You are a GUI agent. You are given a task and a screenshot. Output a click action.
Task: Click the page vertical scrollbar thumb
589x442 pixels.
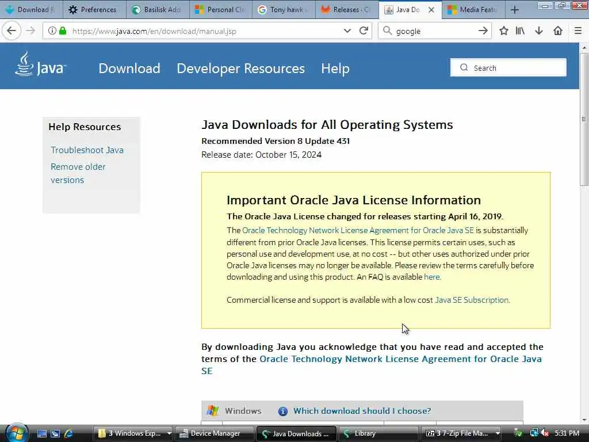click(x=584, y=119)
